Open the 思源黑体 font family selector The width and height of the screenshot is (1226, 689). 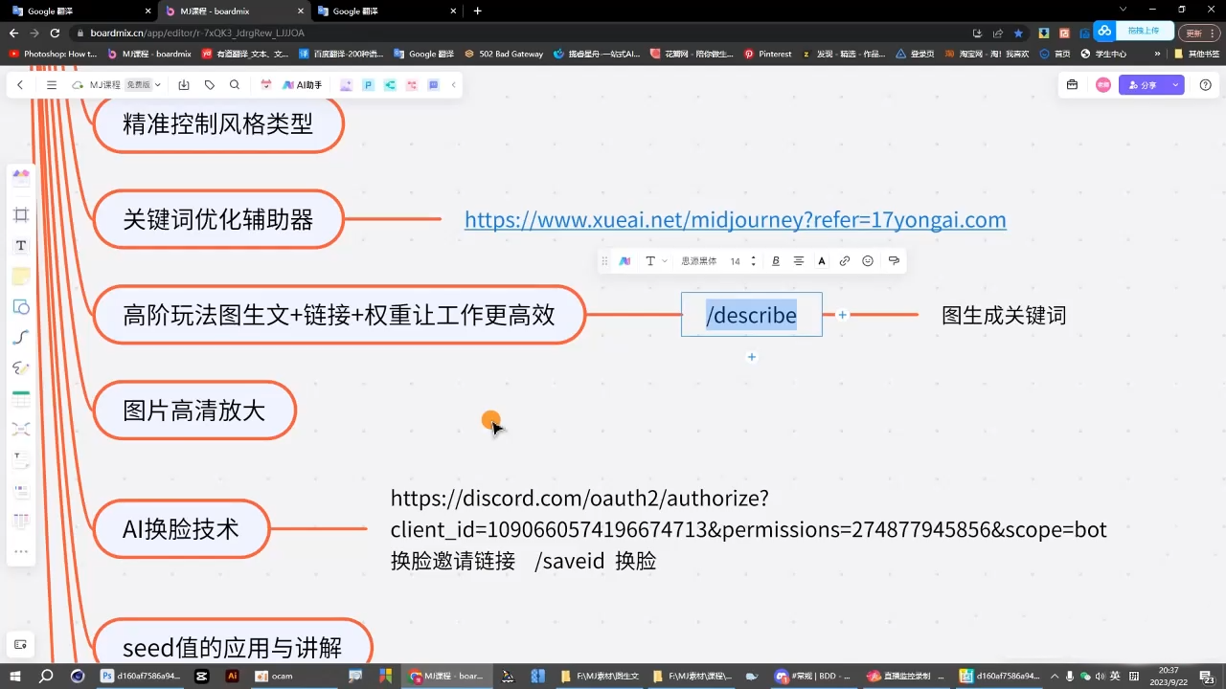tap(698, 261)
